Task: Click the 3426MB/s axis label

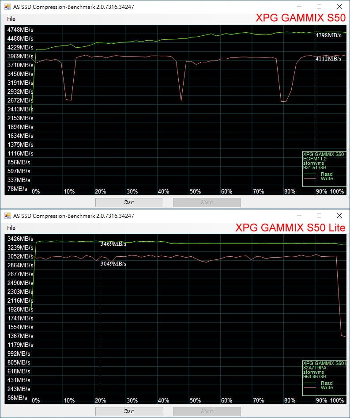Action: click(x=20, y=239)
